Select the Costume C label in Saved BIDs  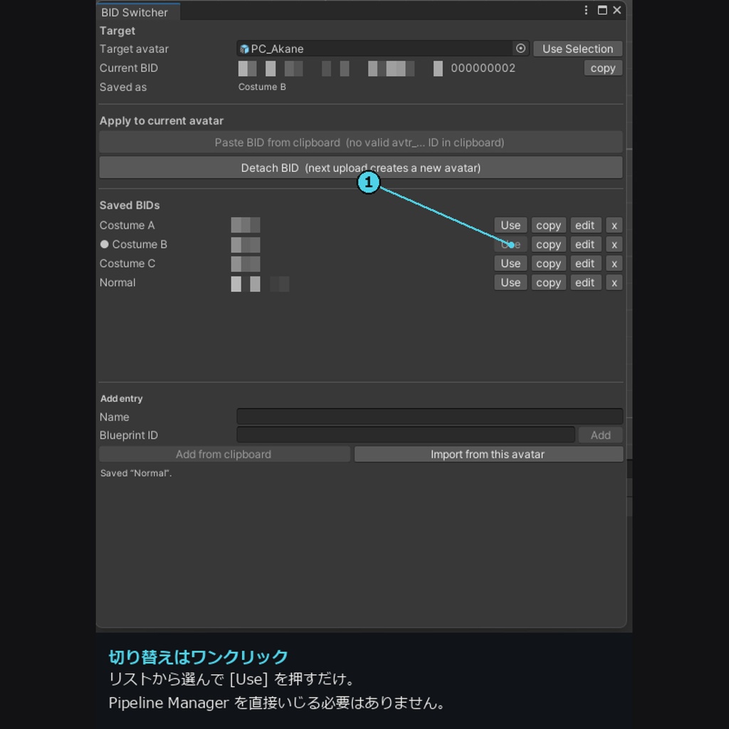127,263
